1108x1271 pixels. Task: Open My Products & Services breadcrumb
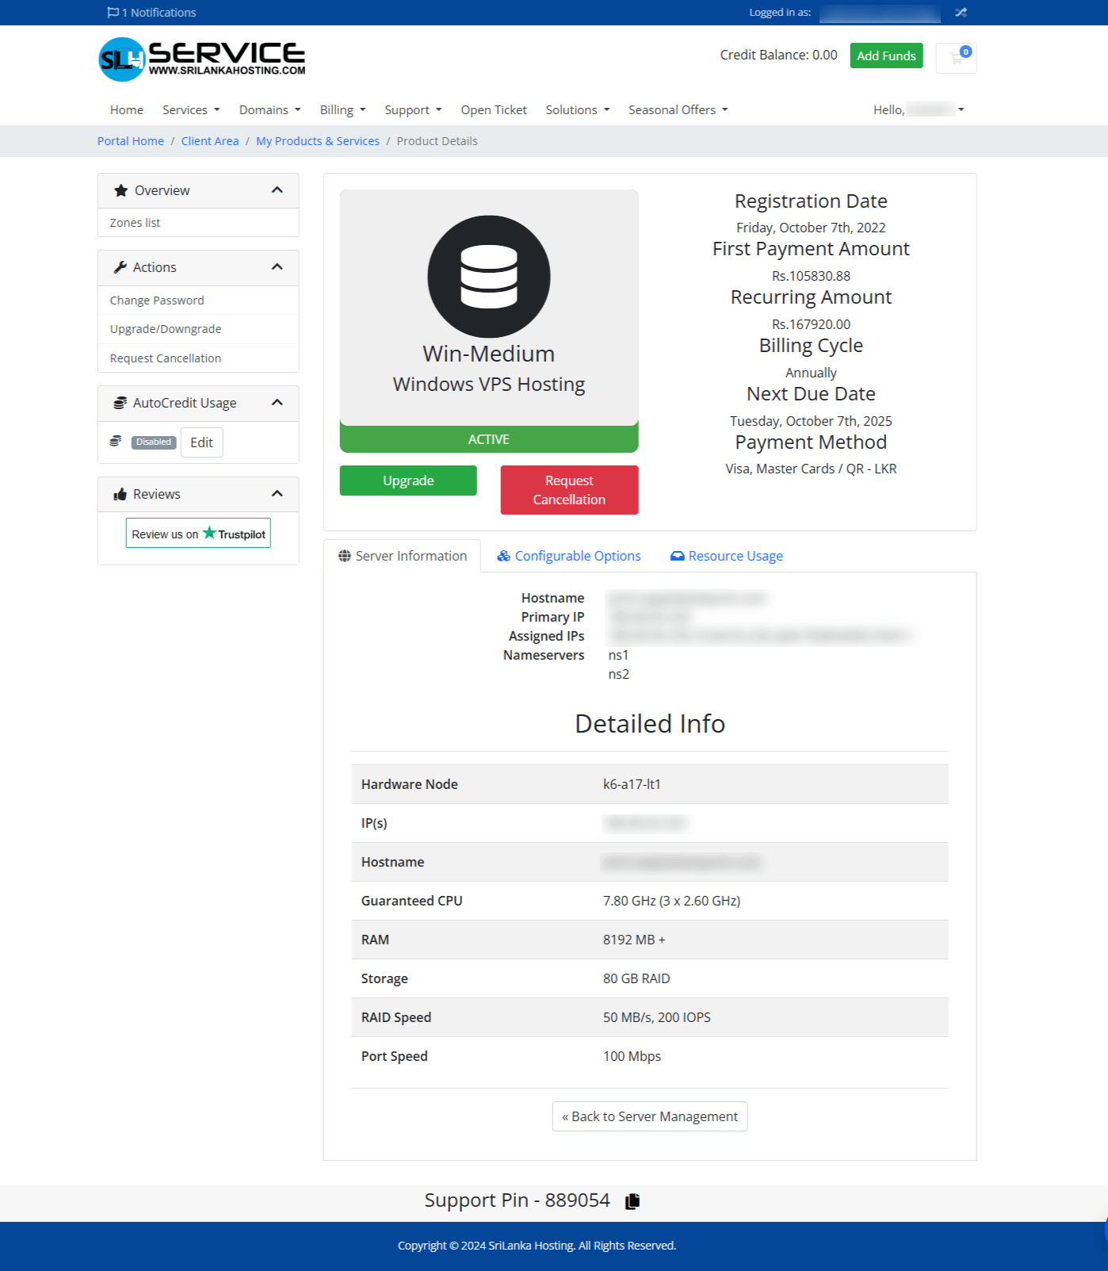tap(318, 141)
